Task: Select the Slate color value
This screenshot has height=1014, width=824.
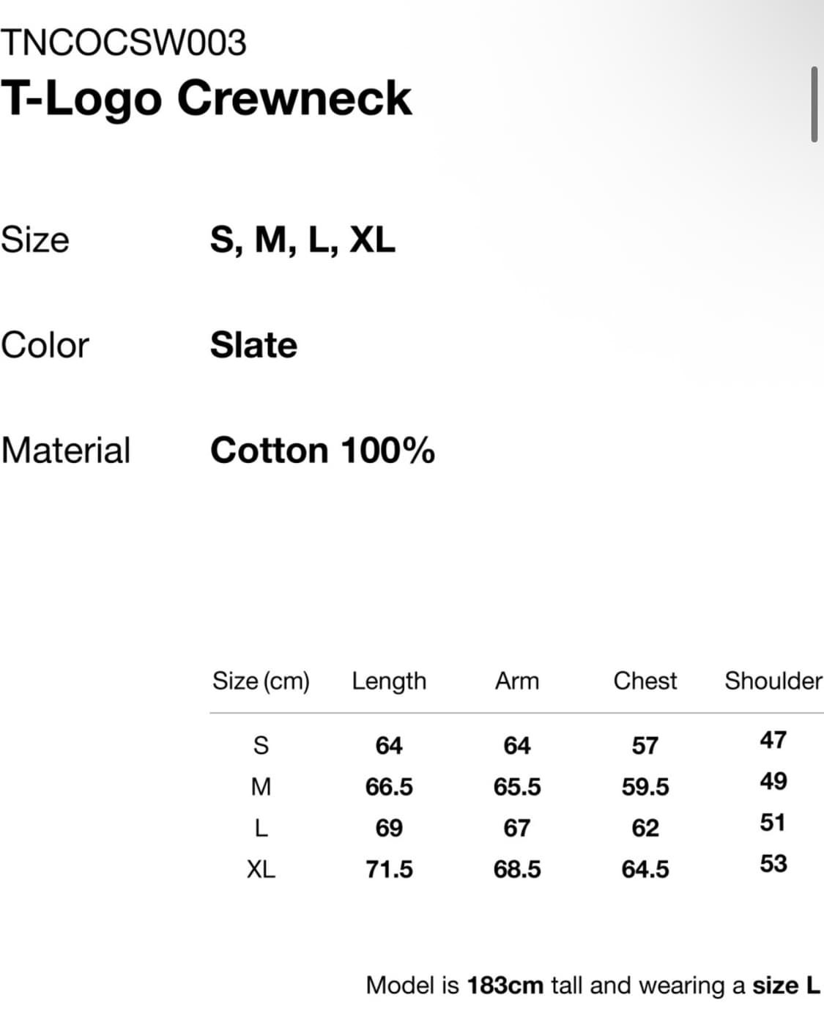Action: tap(253, 345)
